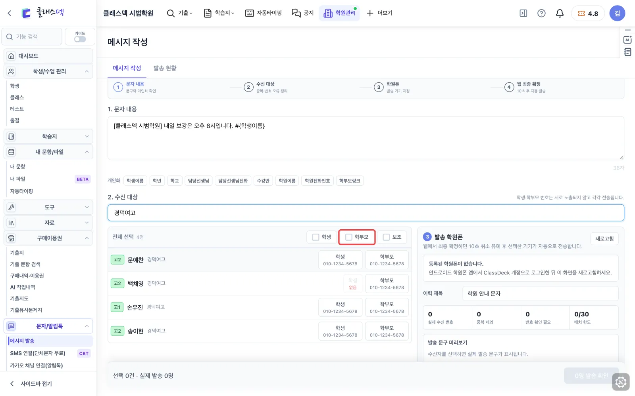
Task: Open 공지 in the top menu
Action: point(303,13)
